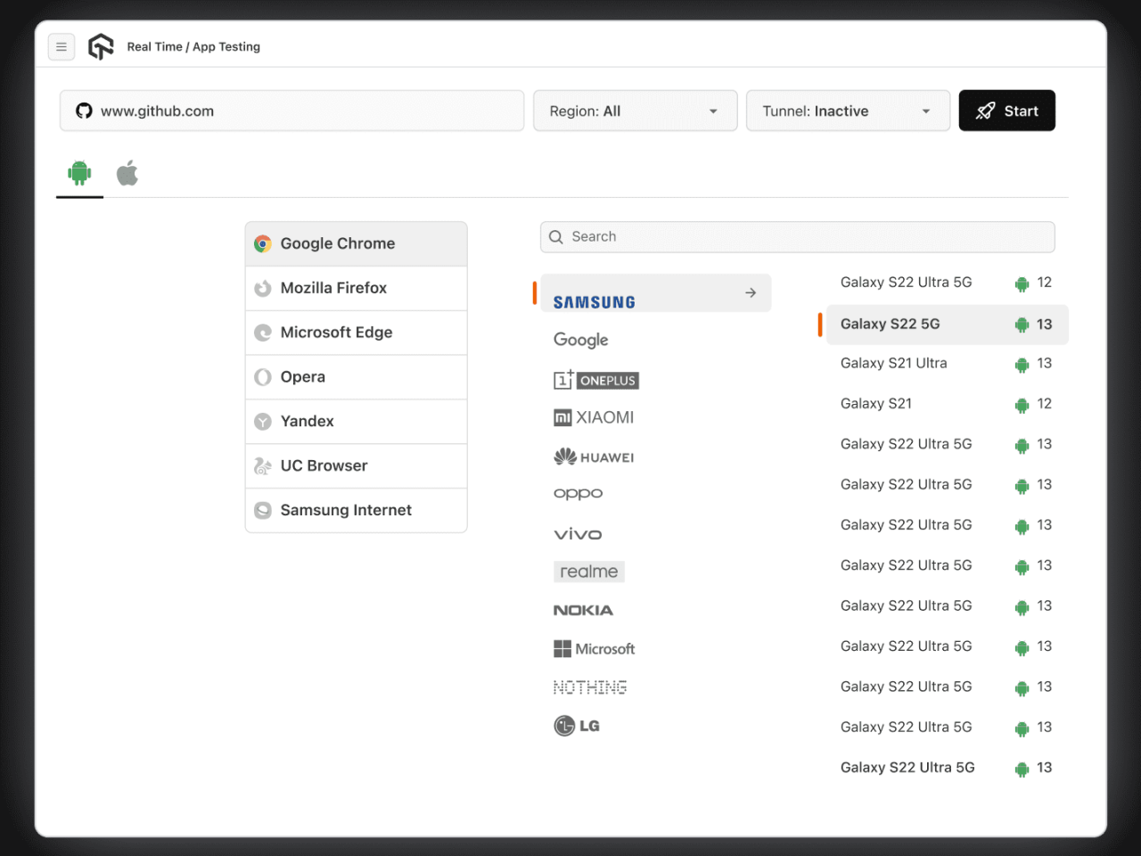Viewport: 1141px width, 856px height.
Task: Click the search magnifier icon
Action: click(556, 237)
